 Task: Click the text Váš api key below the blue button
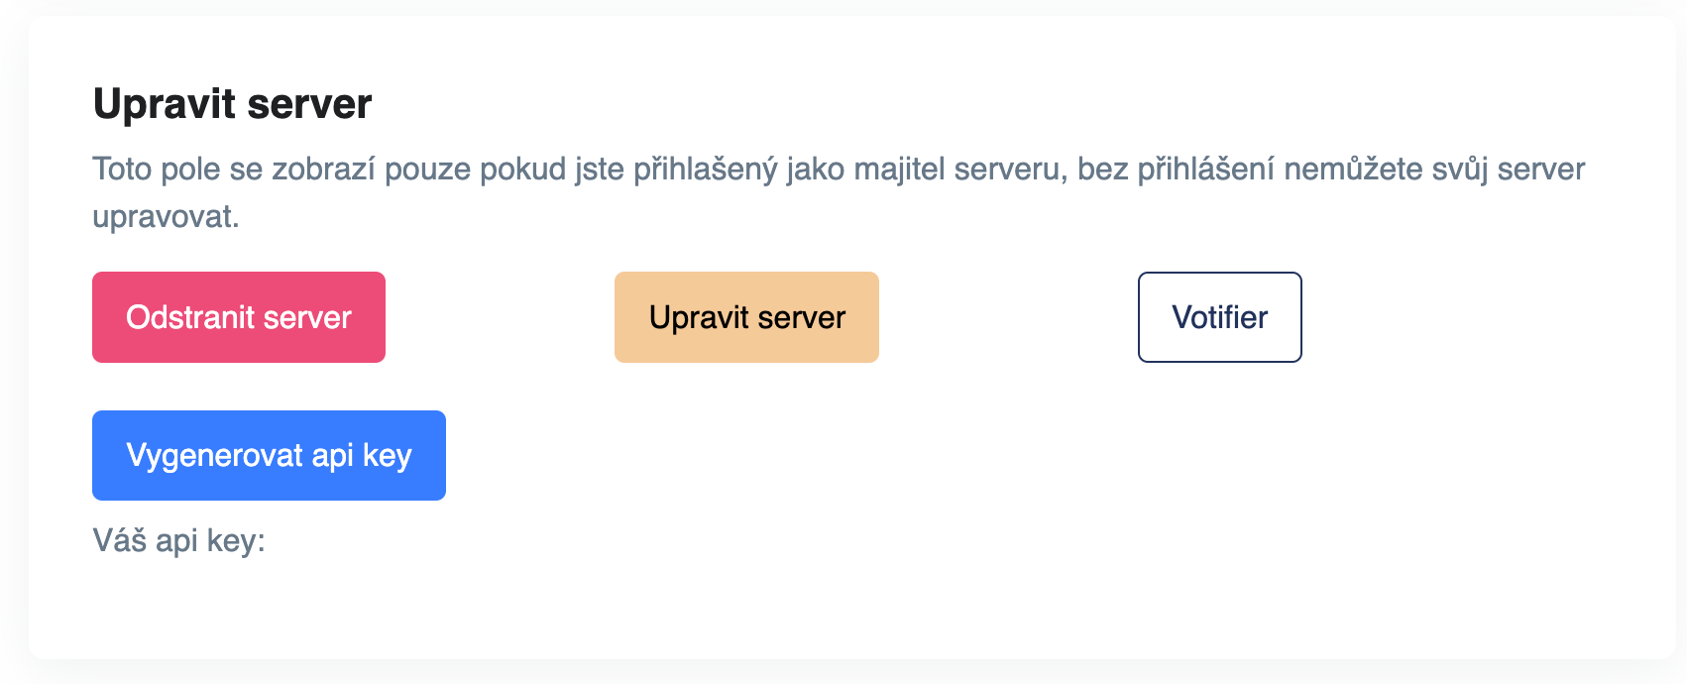[178, 540]
